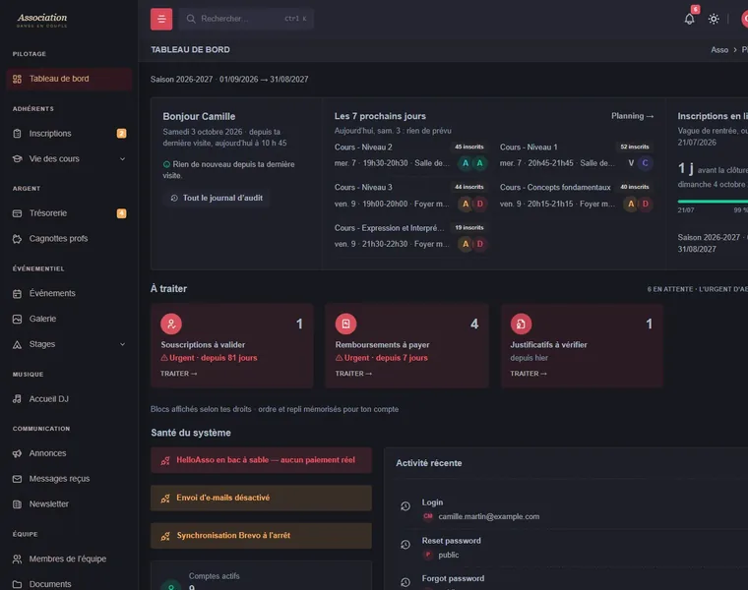Expand the Vie des cours submenu

tap(122, 158)
